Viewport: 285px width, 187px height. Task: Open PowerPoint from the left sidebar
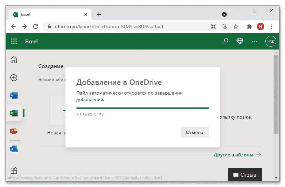(x=14, y=131)
